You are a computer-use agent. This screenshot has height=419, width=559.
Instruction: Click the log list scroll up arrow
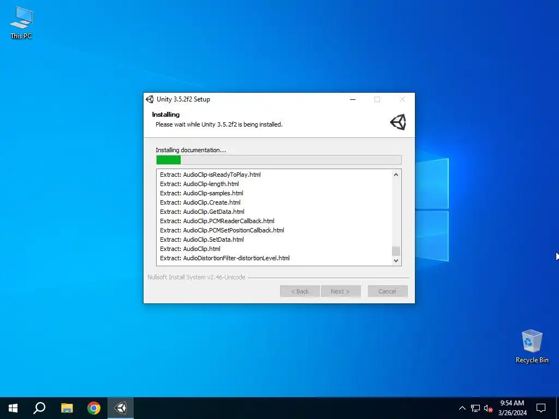(x=396, y=175)
